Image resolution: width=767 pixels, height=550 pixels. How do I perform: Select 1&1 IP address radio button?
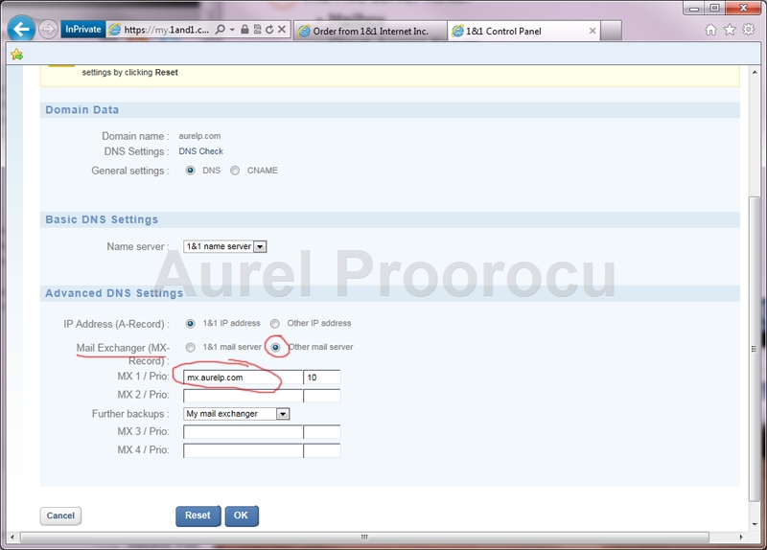coord(190,324)
